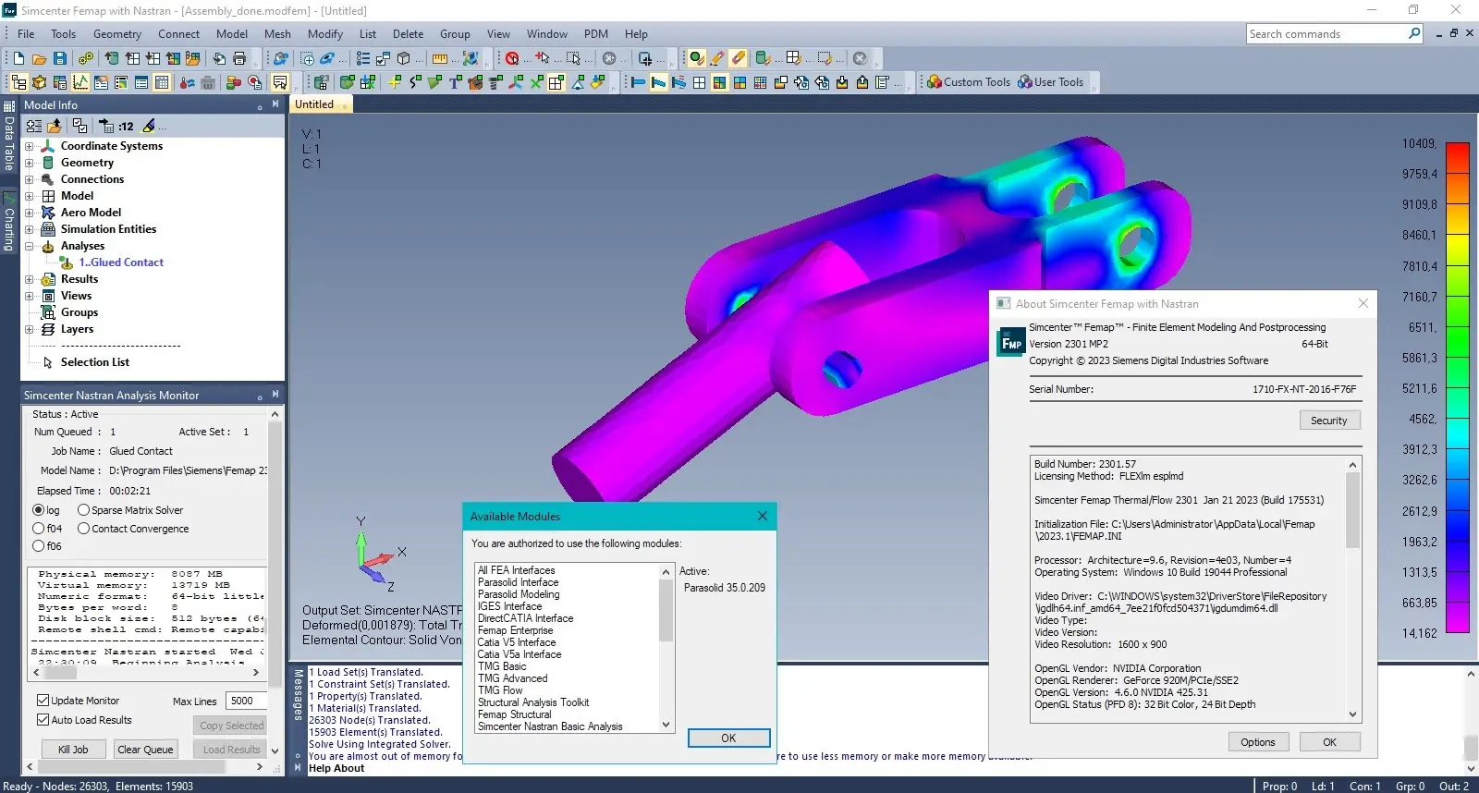Collapse the Analyses tree node
The width and height of the screenshot is (1479, 793).
pyautogui.click(x=29, y=246)
